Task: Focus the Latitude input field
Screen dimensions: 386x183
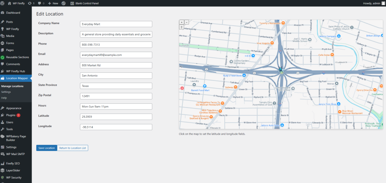Action: [116, 117]
